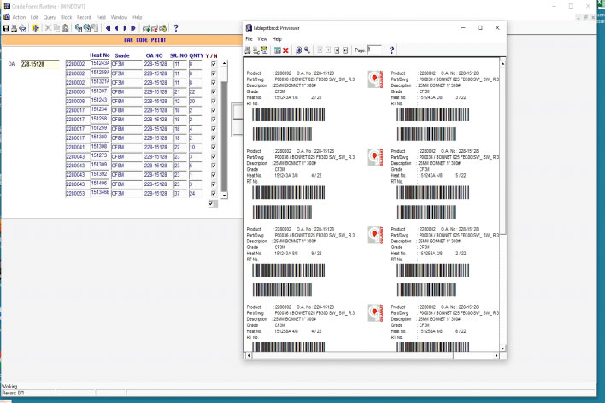
Task: Toggle Y/N checkbox for heat 151406 row
Action: pos(214,184)
